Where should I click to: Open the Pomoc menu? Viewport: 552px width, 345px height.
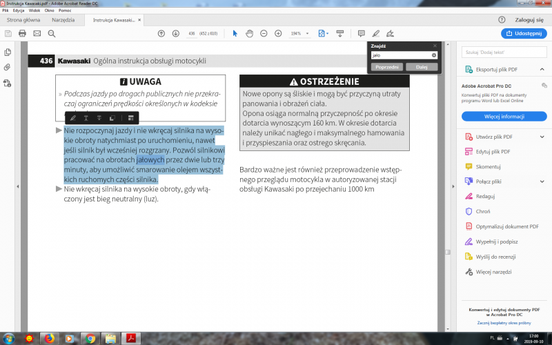click(x=65, y=10)
